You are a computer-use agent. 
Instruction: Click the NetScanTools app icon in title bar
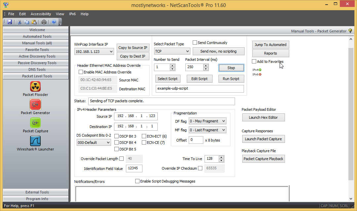coord(6,5)
